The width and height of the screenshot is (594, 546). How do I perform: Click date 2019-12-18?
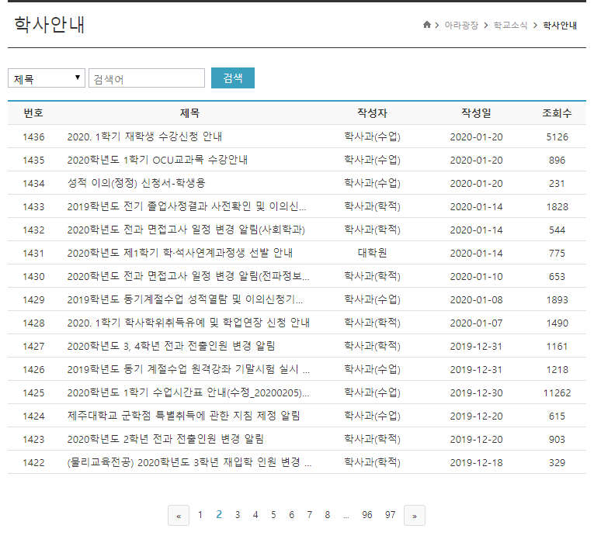[x=476, y=463]
